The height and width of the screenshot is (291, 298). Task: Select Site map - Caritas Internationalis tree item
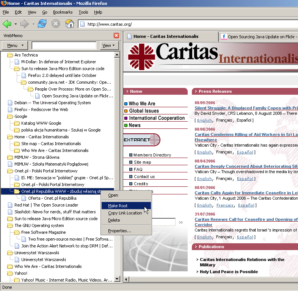[51, 144]
